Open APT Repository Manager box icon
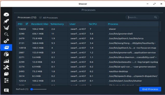Screen dimensions: 165x95 [6, 74]
